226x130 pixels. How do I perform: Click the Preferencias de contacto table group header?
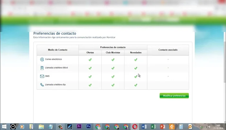pyautogui.click(x=113, y=47)
